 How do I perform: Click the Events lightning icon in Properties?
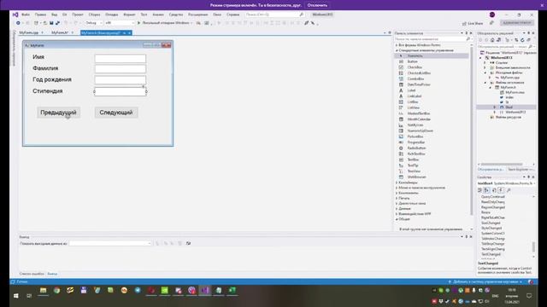point(501,190)
